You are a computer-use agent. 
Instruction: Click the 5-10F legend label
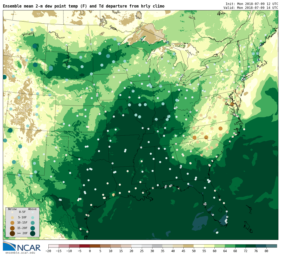click(22, 217)
